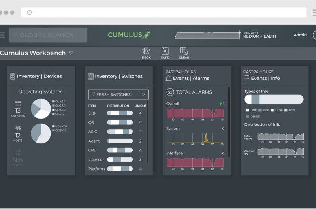Click the CENTOS legend entry
This screenshot has height=209, width=316.
pos(60,130)
